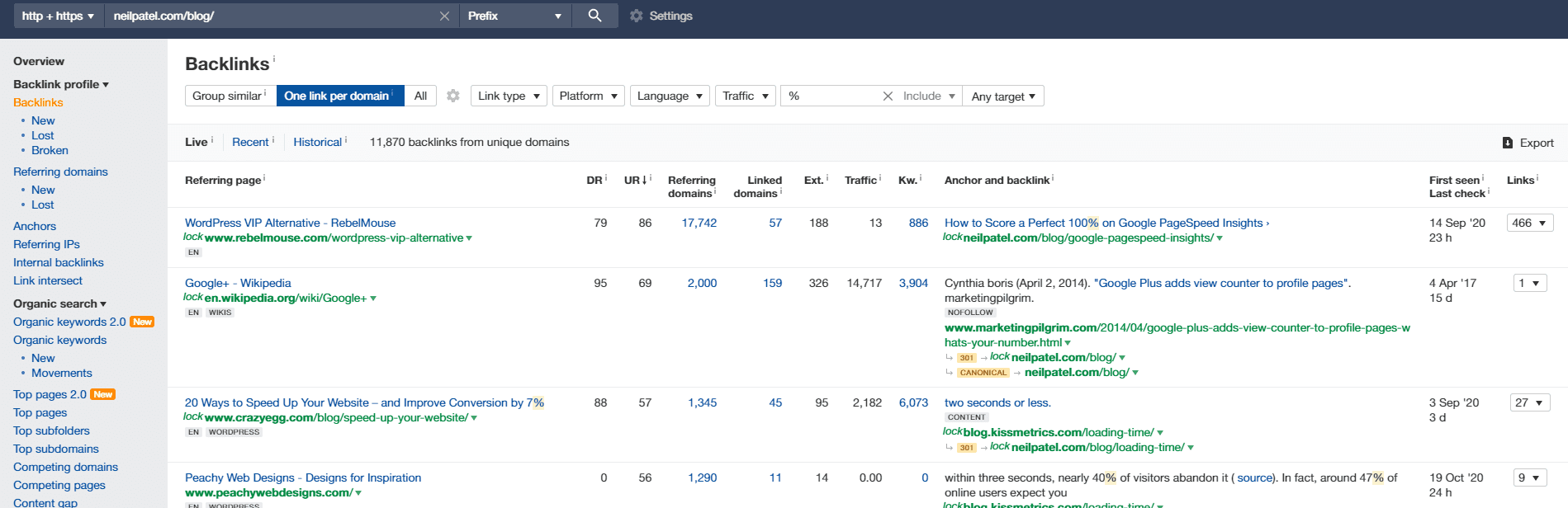The image size is (1568, 508).
Task: Open Broken backlinks in sidebar
Action: pos(50,150)
